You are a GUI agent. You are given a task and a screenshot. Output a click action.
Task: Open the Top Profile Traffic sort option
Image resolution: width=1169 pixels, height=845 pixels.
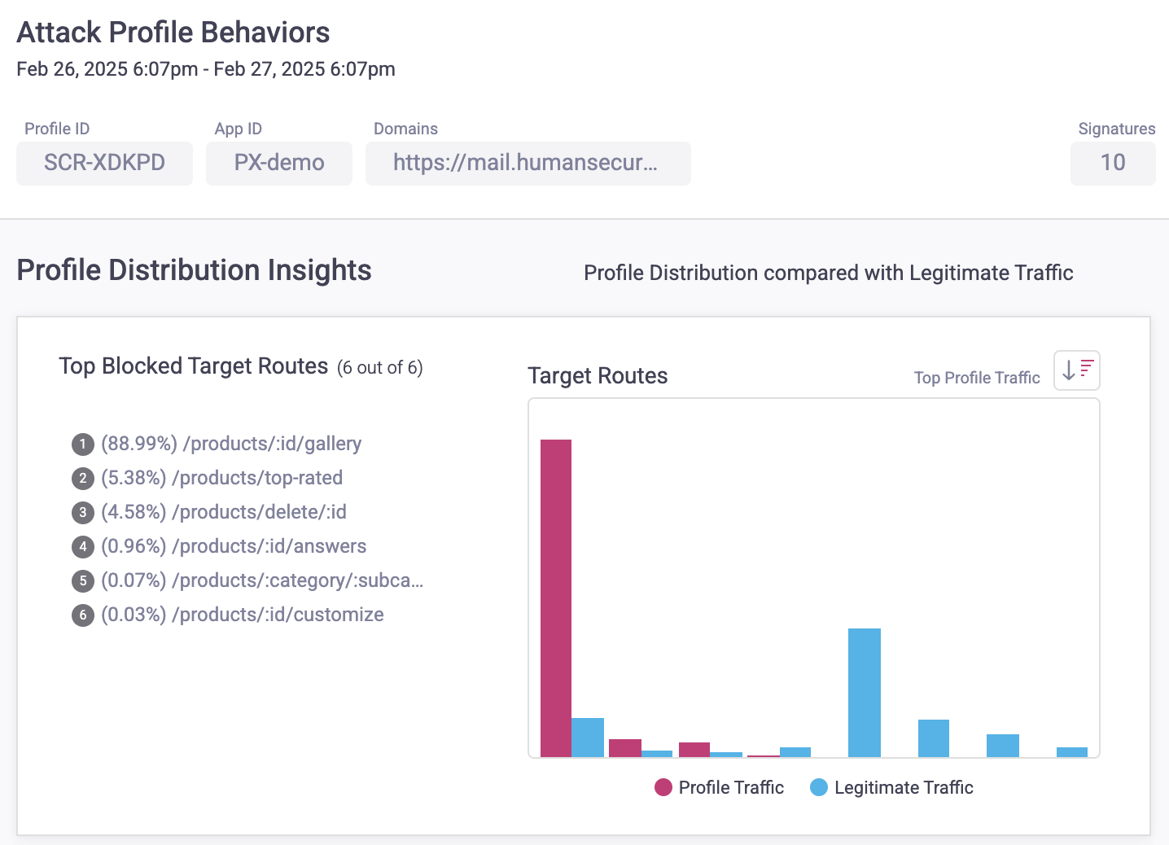pos(976,378)
